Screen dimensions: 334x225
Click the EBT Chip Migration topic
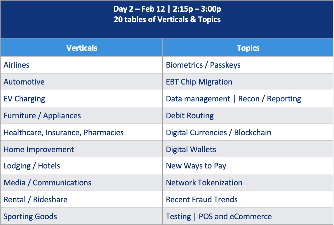coord(248,82)
